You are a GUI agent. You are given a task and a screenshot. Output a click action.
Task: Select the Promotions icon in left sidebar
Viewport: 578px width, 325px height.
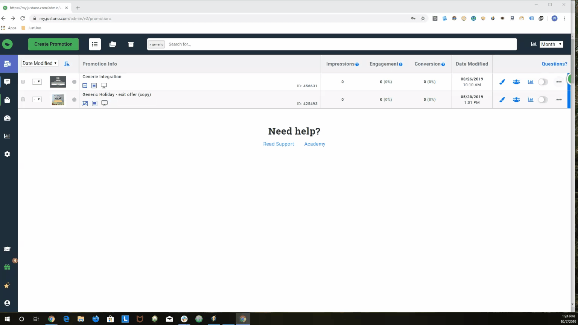pos(8,64)
